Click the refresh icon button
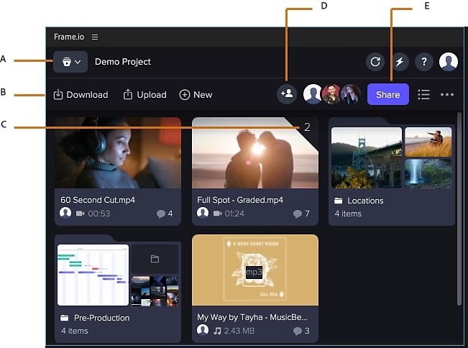The width and height of the screenshot is (468, 348). [375, 62]
